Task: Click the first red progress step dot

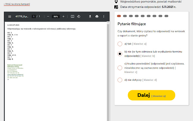Action: [119, 16]
